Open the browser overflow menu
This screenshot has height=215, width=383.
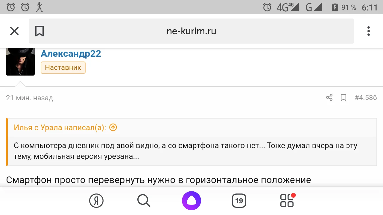point(368,31)
